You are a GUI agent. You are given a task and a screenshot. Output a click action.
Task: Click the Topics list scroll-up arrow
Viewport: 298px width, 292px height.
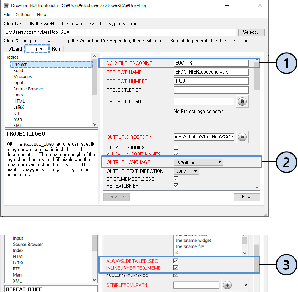(x=95, y=56)
